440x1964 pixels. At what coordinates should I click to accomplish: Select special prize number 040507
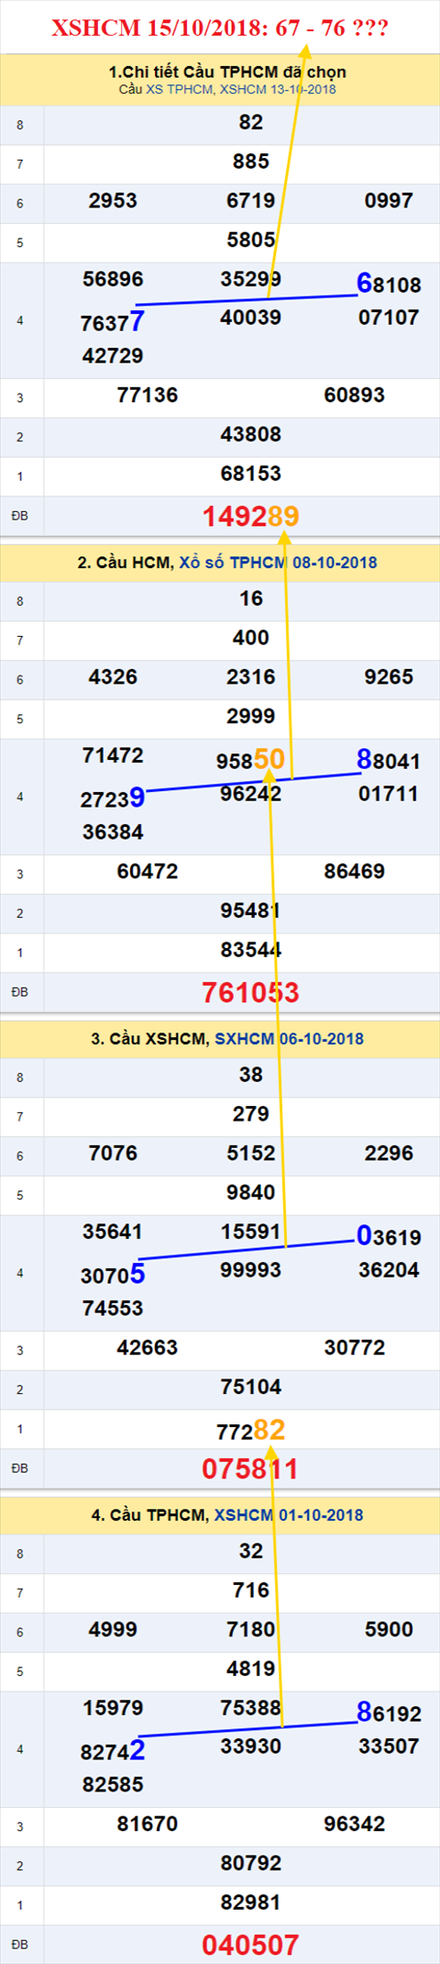(250, 1946)
